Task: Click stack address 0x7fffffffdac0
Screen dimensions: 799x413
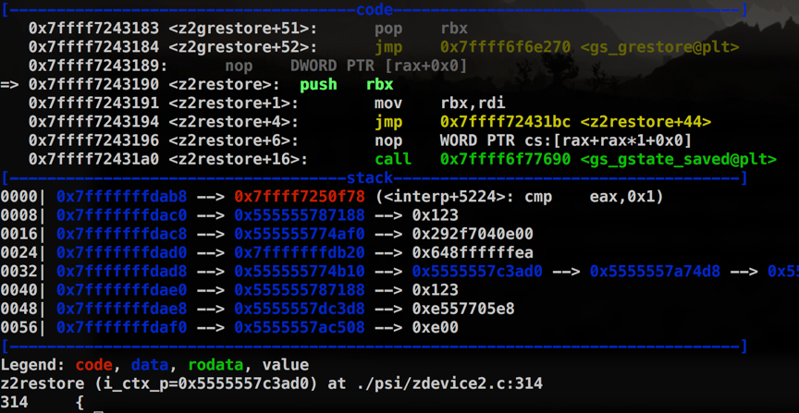Action: pyautogui.click(x=122, y=215)
